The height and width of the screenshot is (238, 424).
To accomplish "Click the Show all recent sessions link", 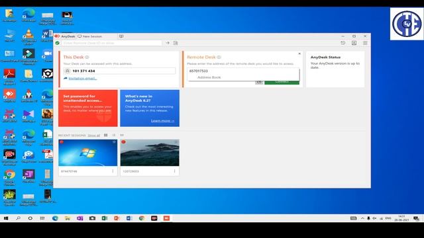I will coord(94,135).
